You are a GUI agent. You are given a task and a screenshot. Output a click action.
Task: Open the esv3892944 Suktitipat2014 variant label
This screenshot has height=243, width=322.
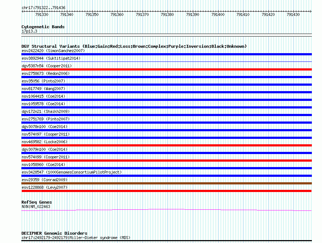tap(51, 58)
